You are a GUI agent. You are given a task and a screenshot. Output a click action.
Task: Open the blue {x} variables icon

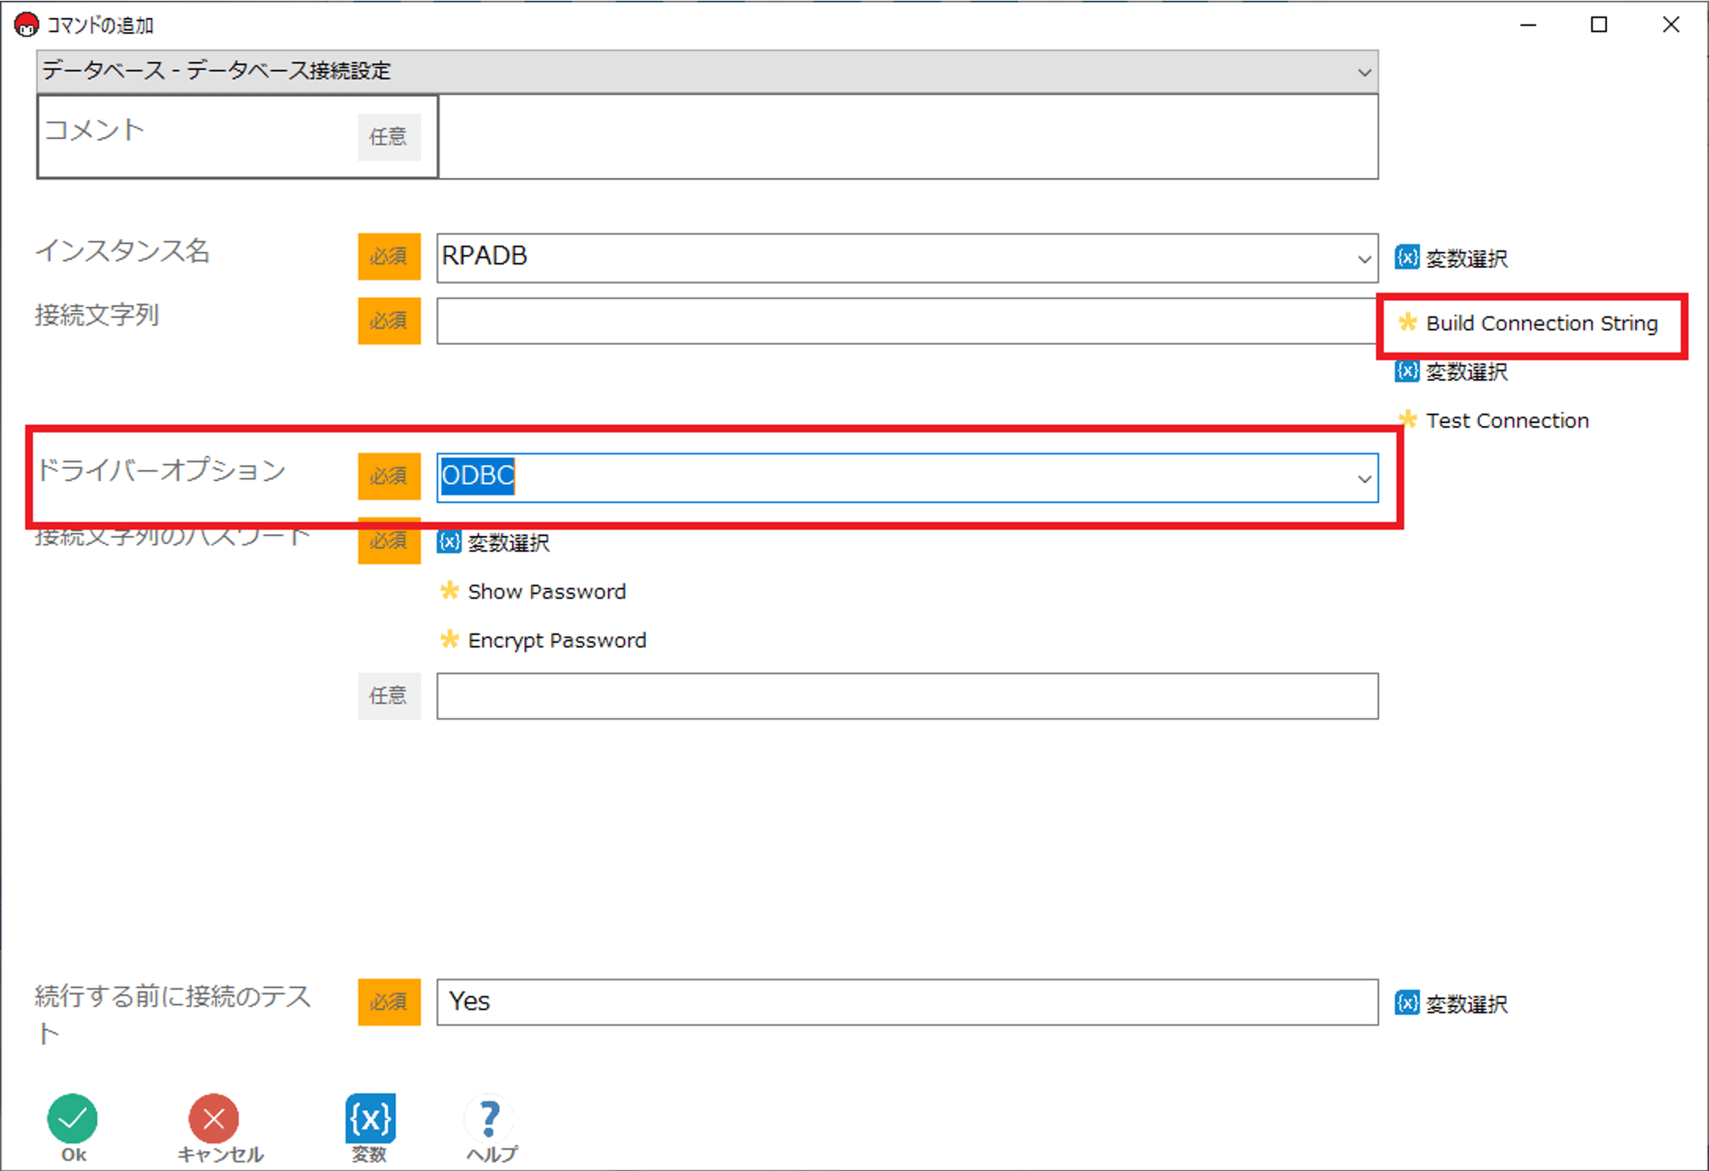pyautogui.click(x=370, y=1118)
